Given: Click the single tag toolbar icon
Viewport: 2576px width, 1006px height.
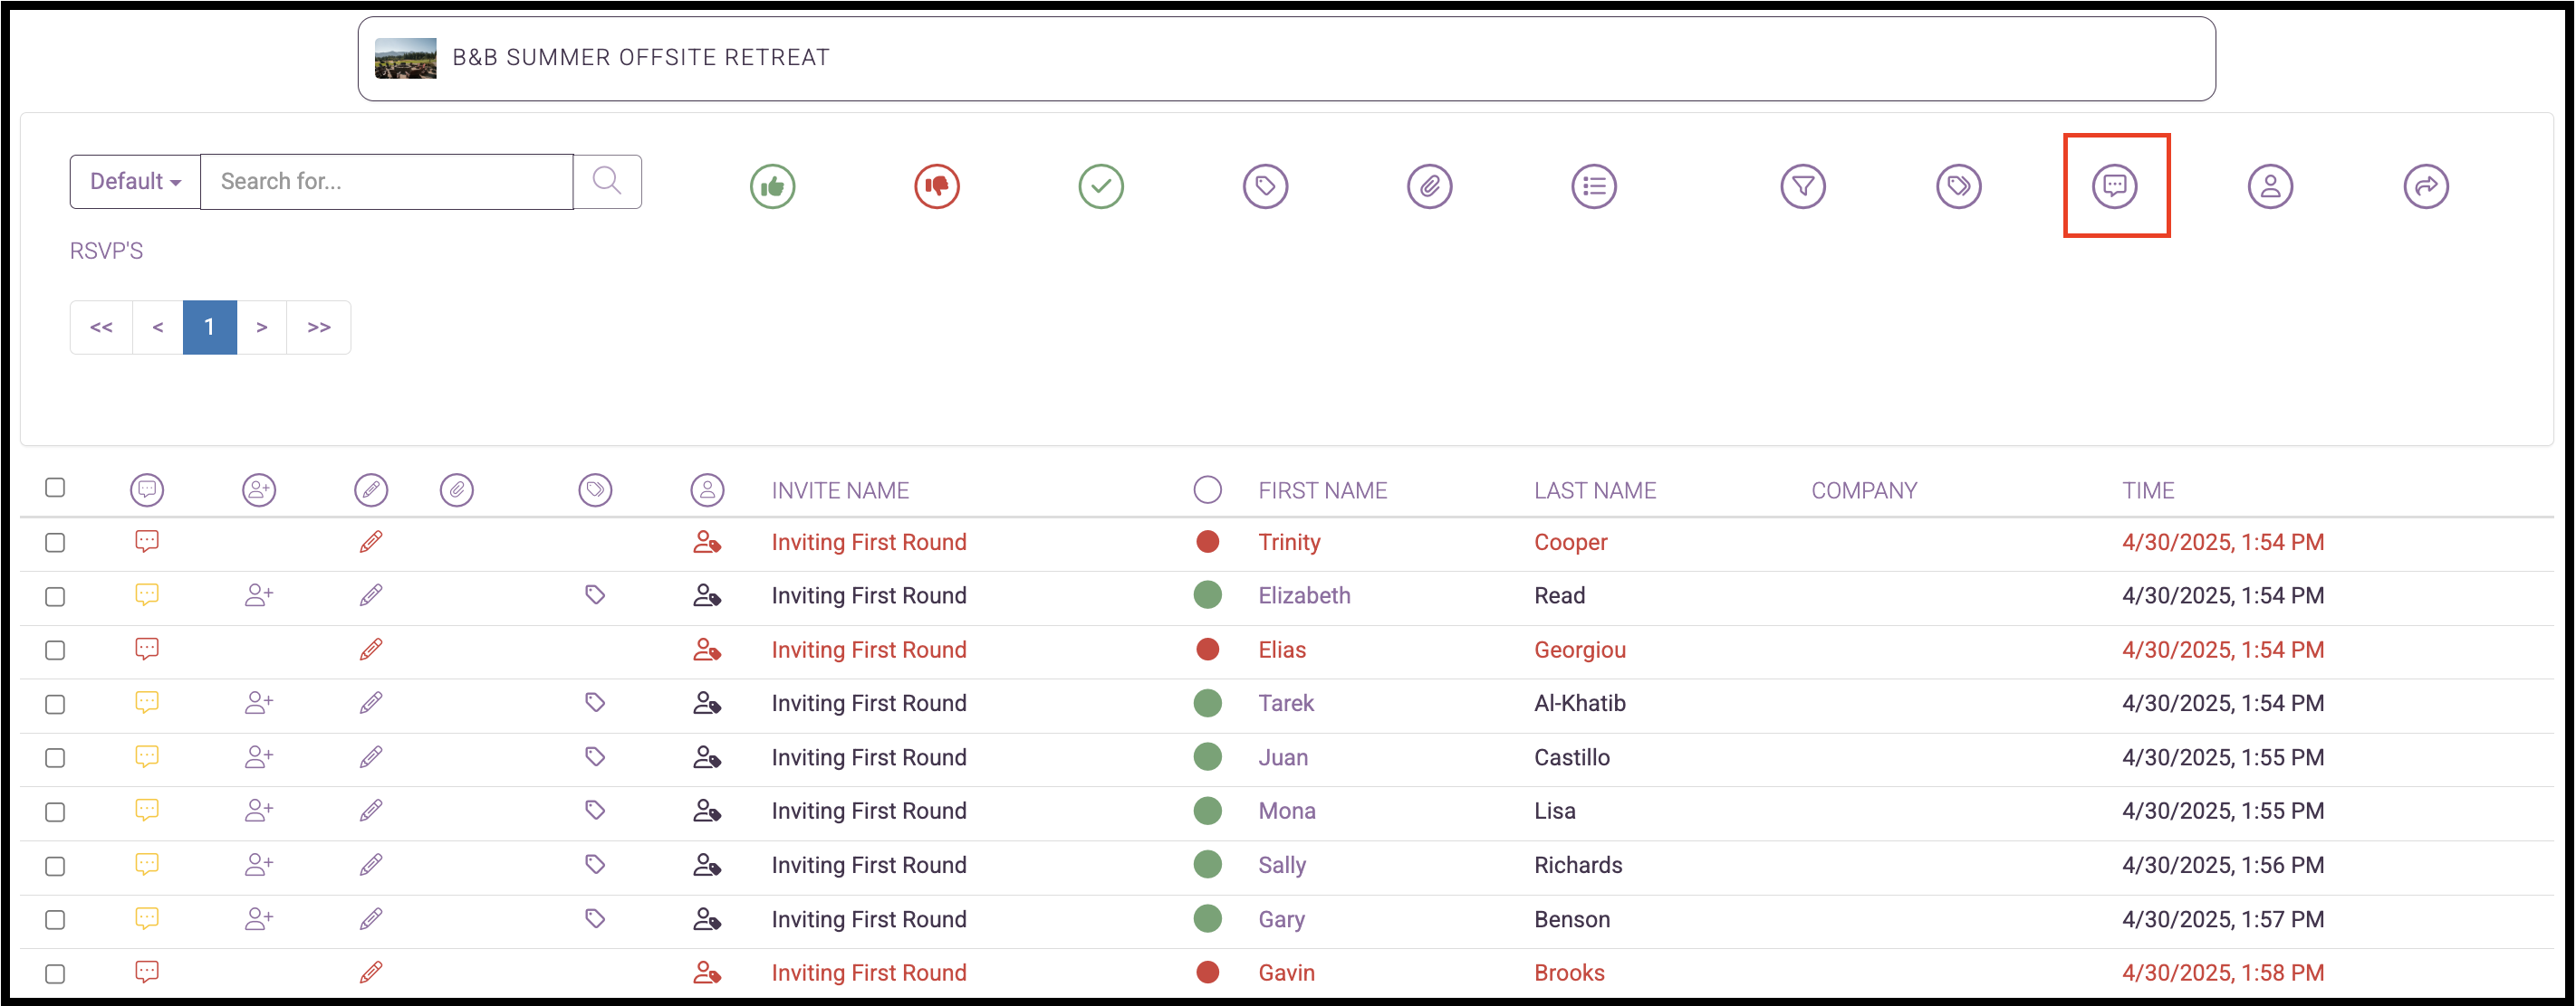Looking at the screenshot, I should point(1265,185).
